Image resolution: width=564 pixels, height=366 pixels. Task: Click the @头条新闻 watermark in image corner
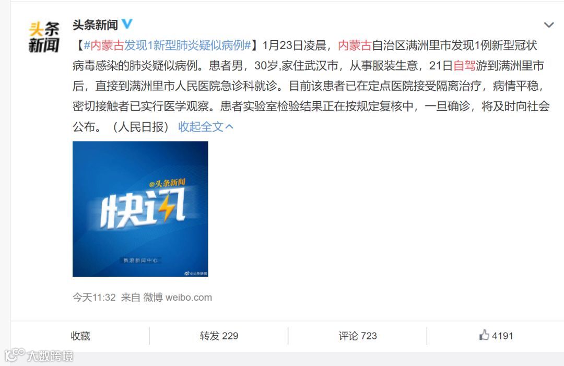[x=196, y=273]
